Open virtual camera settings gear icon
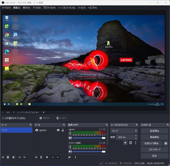Viewport: 170px width, 166px height. pos(166,143)
